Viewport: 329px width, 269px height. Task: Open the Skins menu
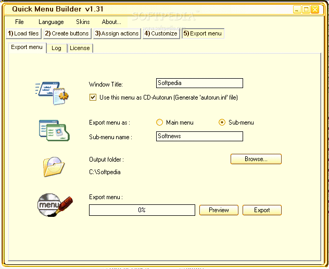pyautogui.click(x=83, y=22)
